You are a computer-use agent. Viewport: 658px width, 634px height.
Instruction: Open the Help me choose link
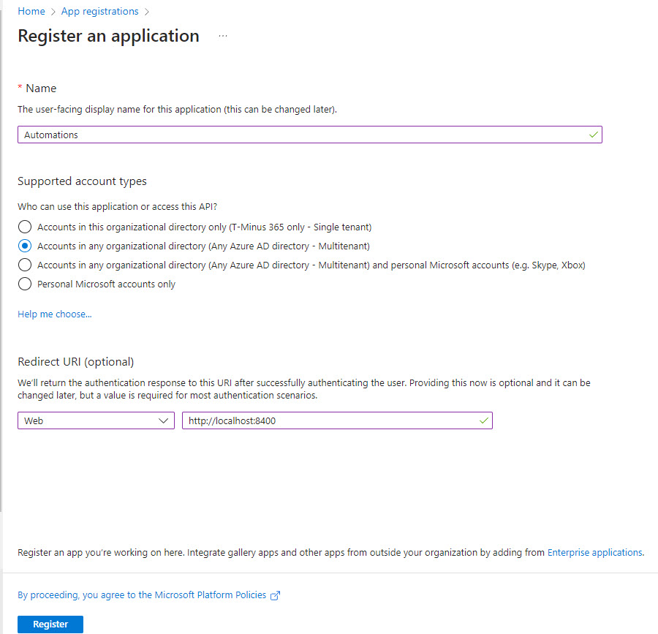(55, 314)
